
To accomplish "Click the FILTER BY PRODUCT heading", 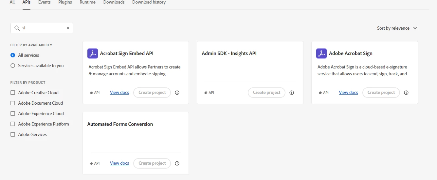I will 28,82.
